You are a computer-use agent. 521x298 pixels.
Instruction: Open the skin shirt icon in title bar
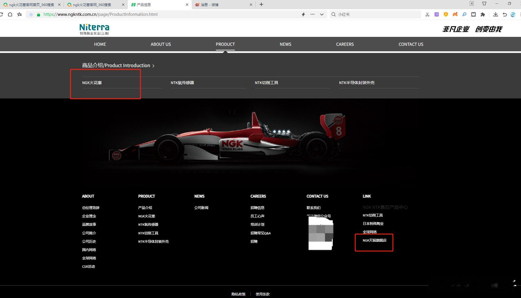pyautogui.click(x=484, y=3)
